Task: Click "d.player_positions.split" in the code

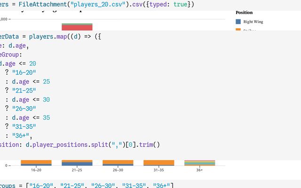Action: pos(67,145)
